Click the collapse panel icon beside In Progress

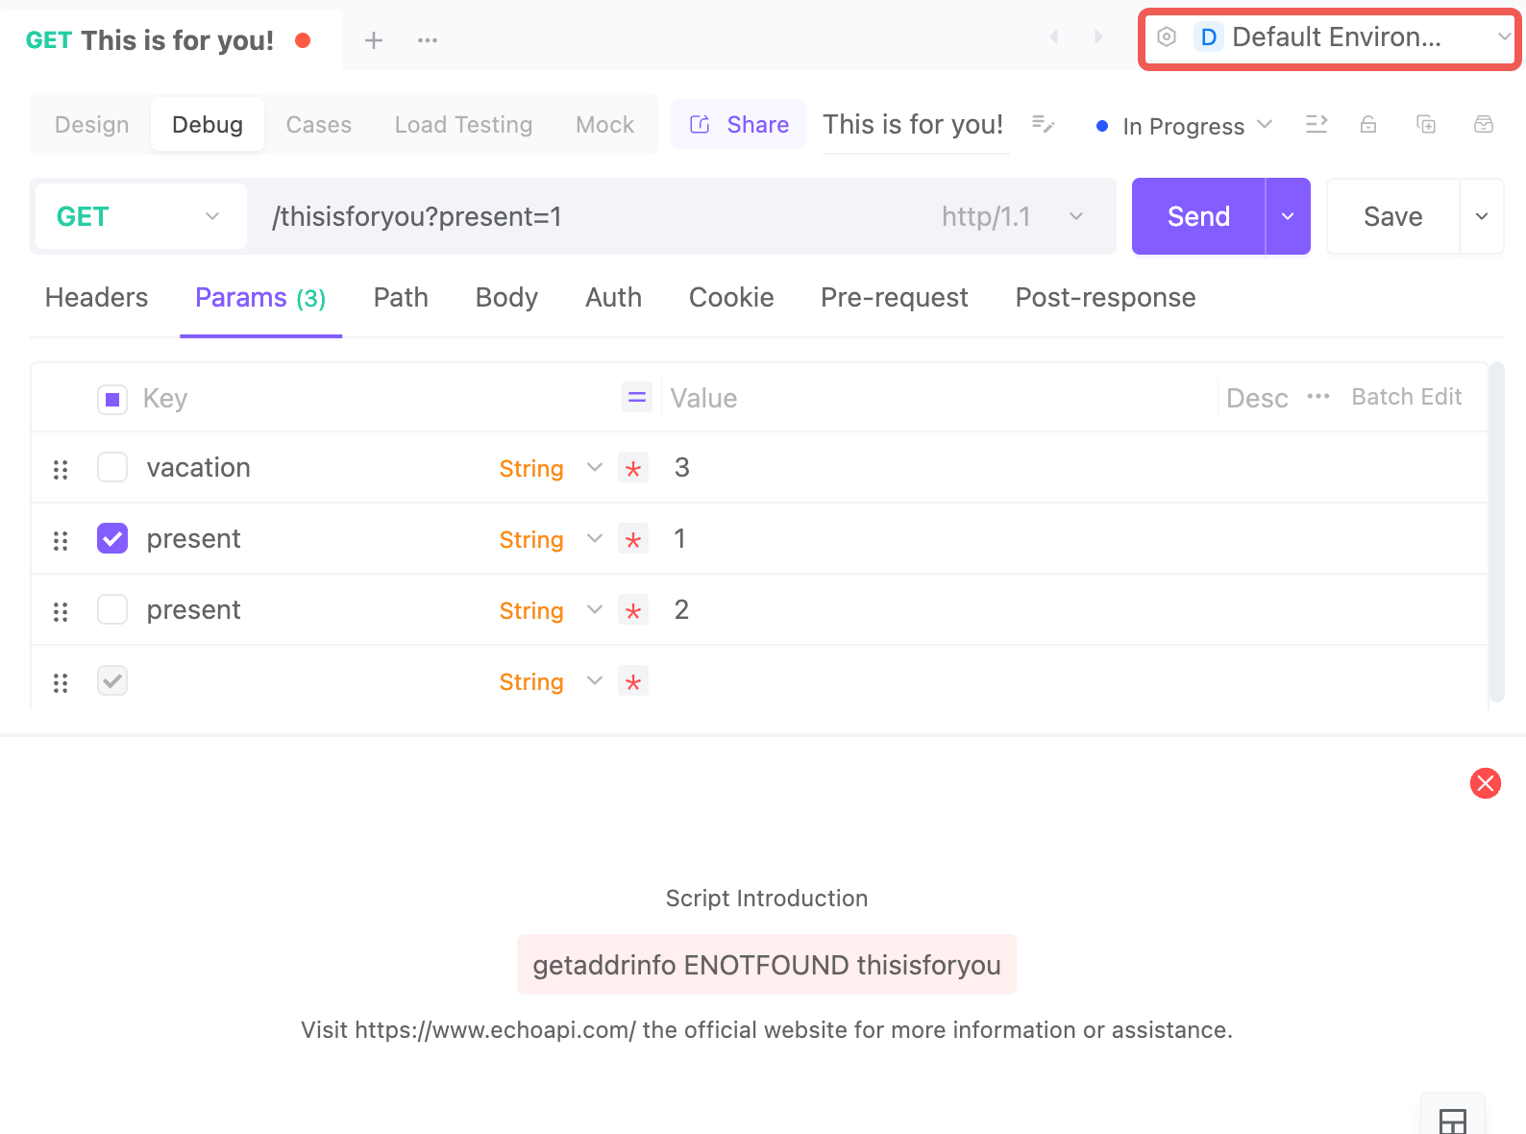1317,124
